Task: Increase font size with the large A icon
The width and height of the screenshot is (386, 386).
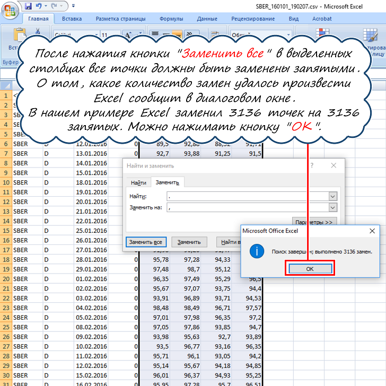Action: 128,34
